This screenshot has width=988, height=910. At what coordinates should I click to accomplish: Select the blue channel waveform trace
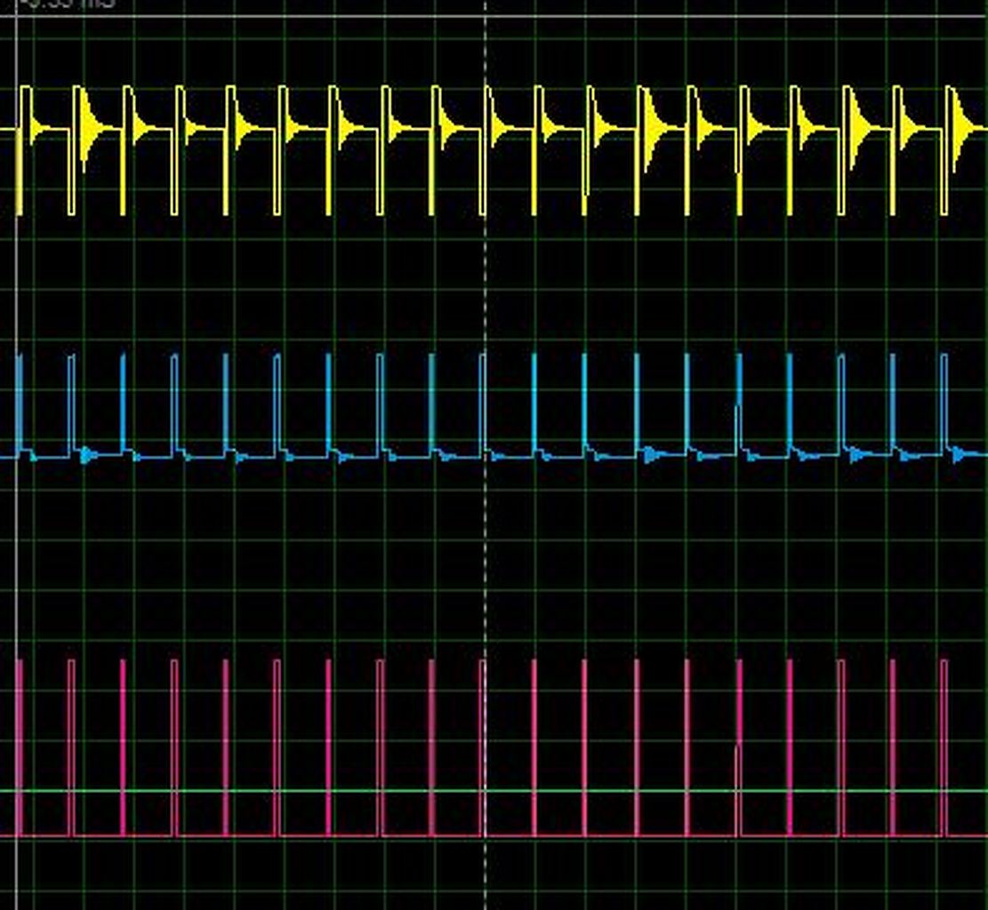point(494,409)
